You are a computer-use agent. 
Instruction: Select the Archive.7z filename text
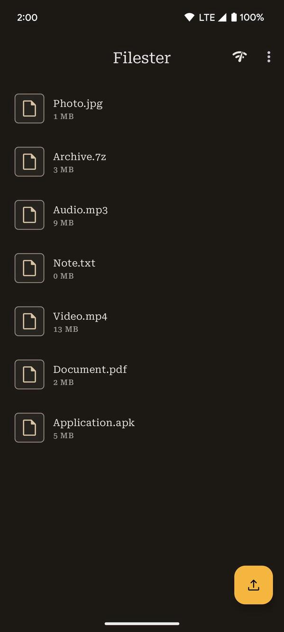(80, 156)
